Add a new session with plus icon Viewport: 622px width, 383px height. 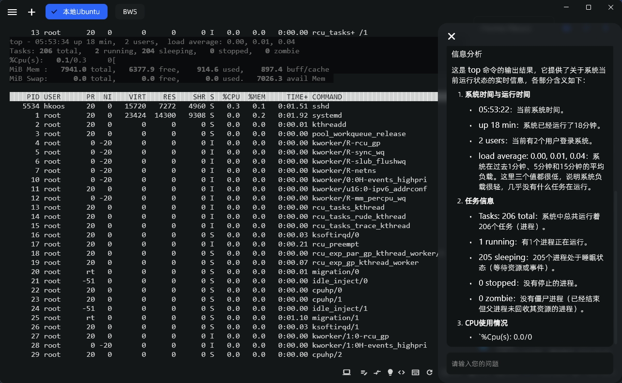31,12
